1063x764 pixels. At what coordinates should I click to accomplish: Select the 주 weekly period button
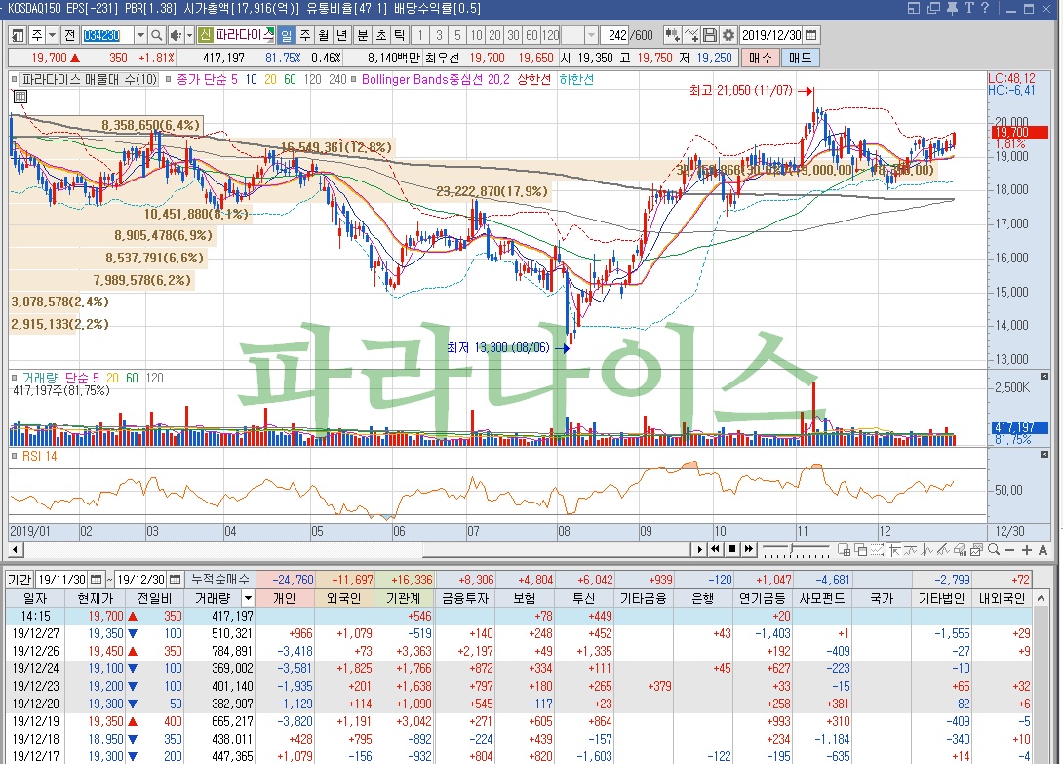click(x=305, y=35)
